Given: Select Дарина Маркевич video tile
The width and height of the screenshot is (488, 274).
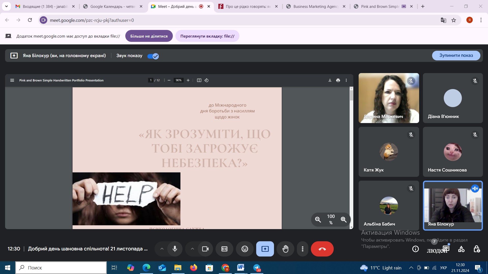Looking at the screenshot, I should click(389, 98).
